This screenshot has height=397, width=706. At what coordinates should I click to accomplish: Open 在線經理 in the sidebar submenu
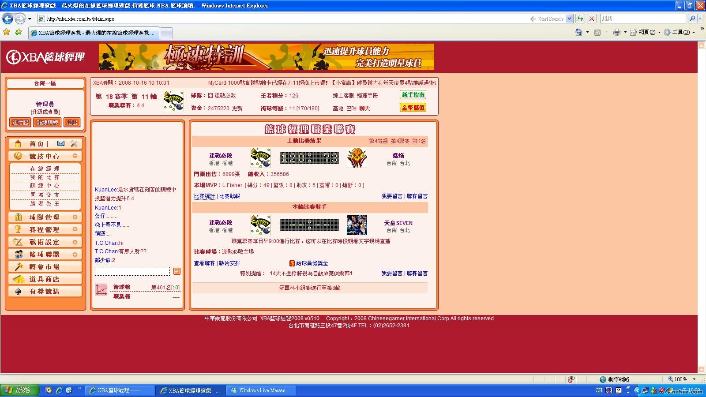pyautogui.click(x=45, y=169)
